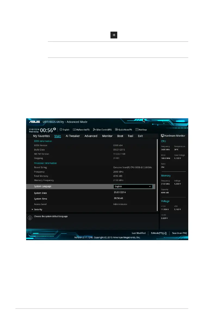
Task: Click the ASUS logo
Action: pyautogui.click(x=35, y=122)
